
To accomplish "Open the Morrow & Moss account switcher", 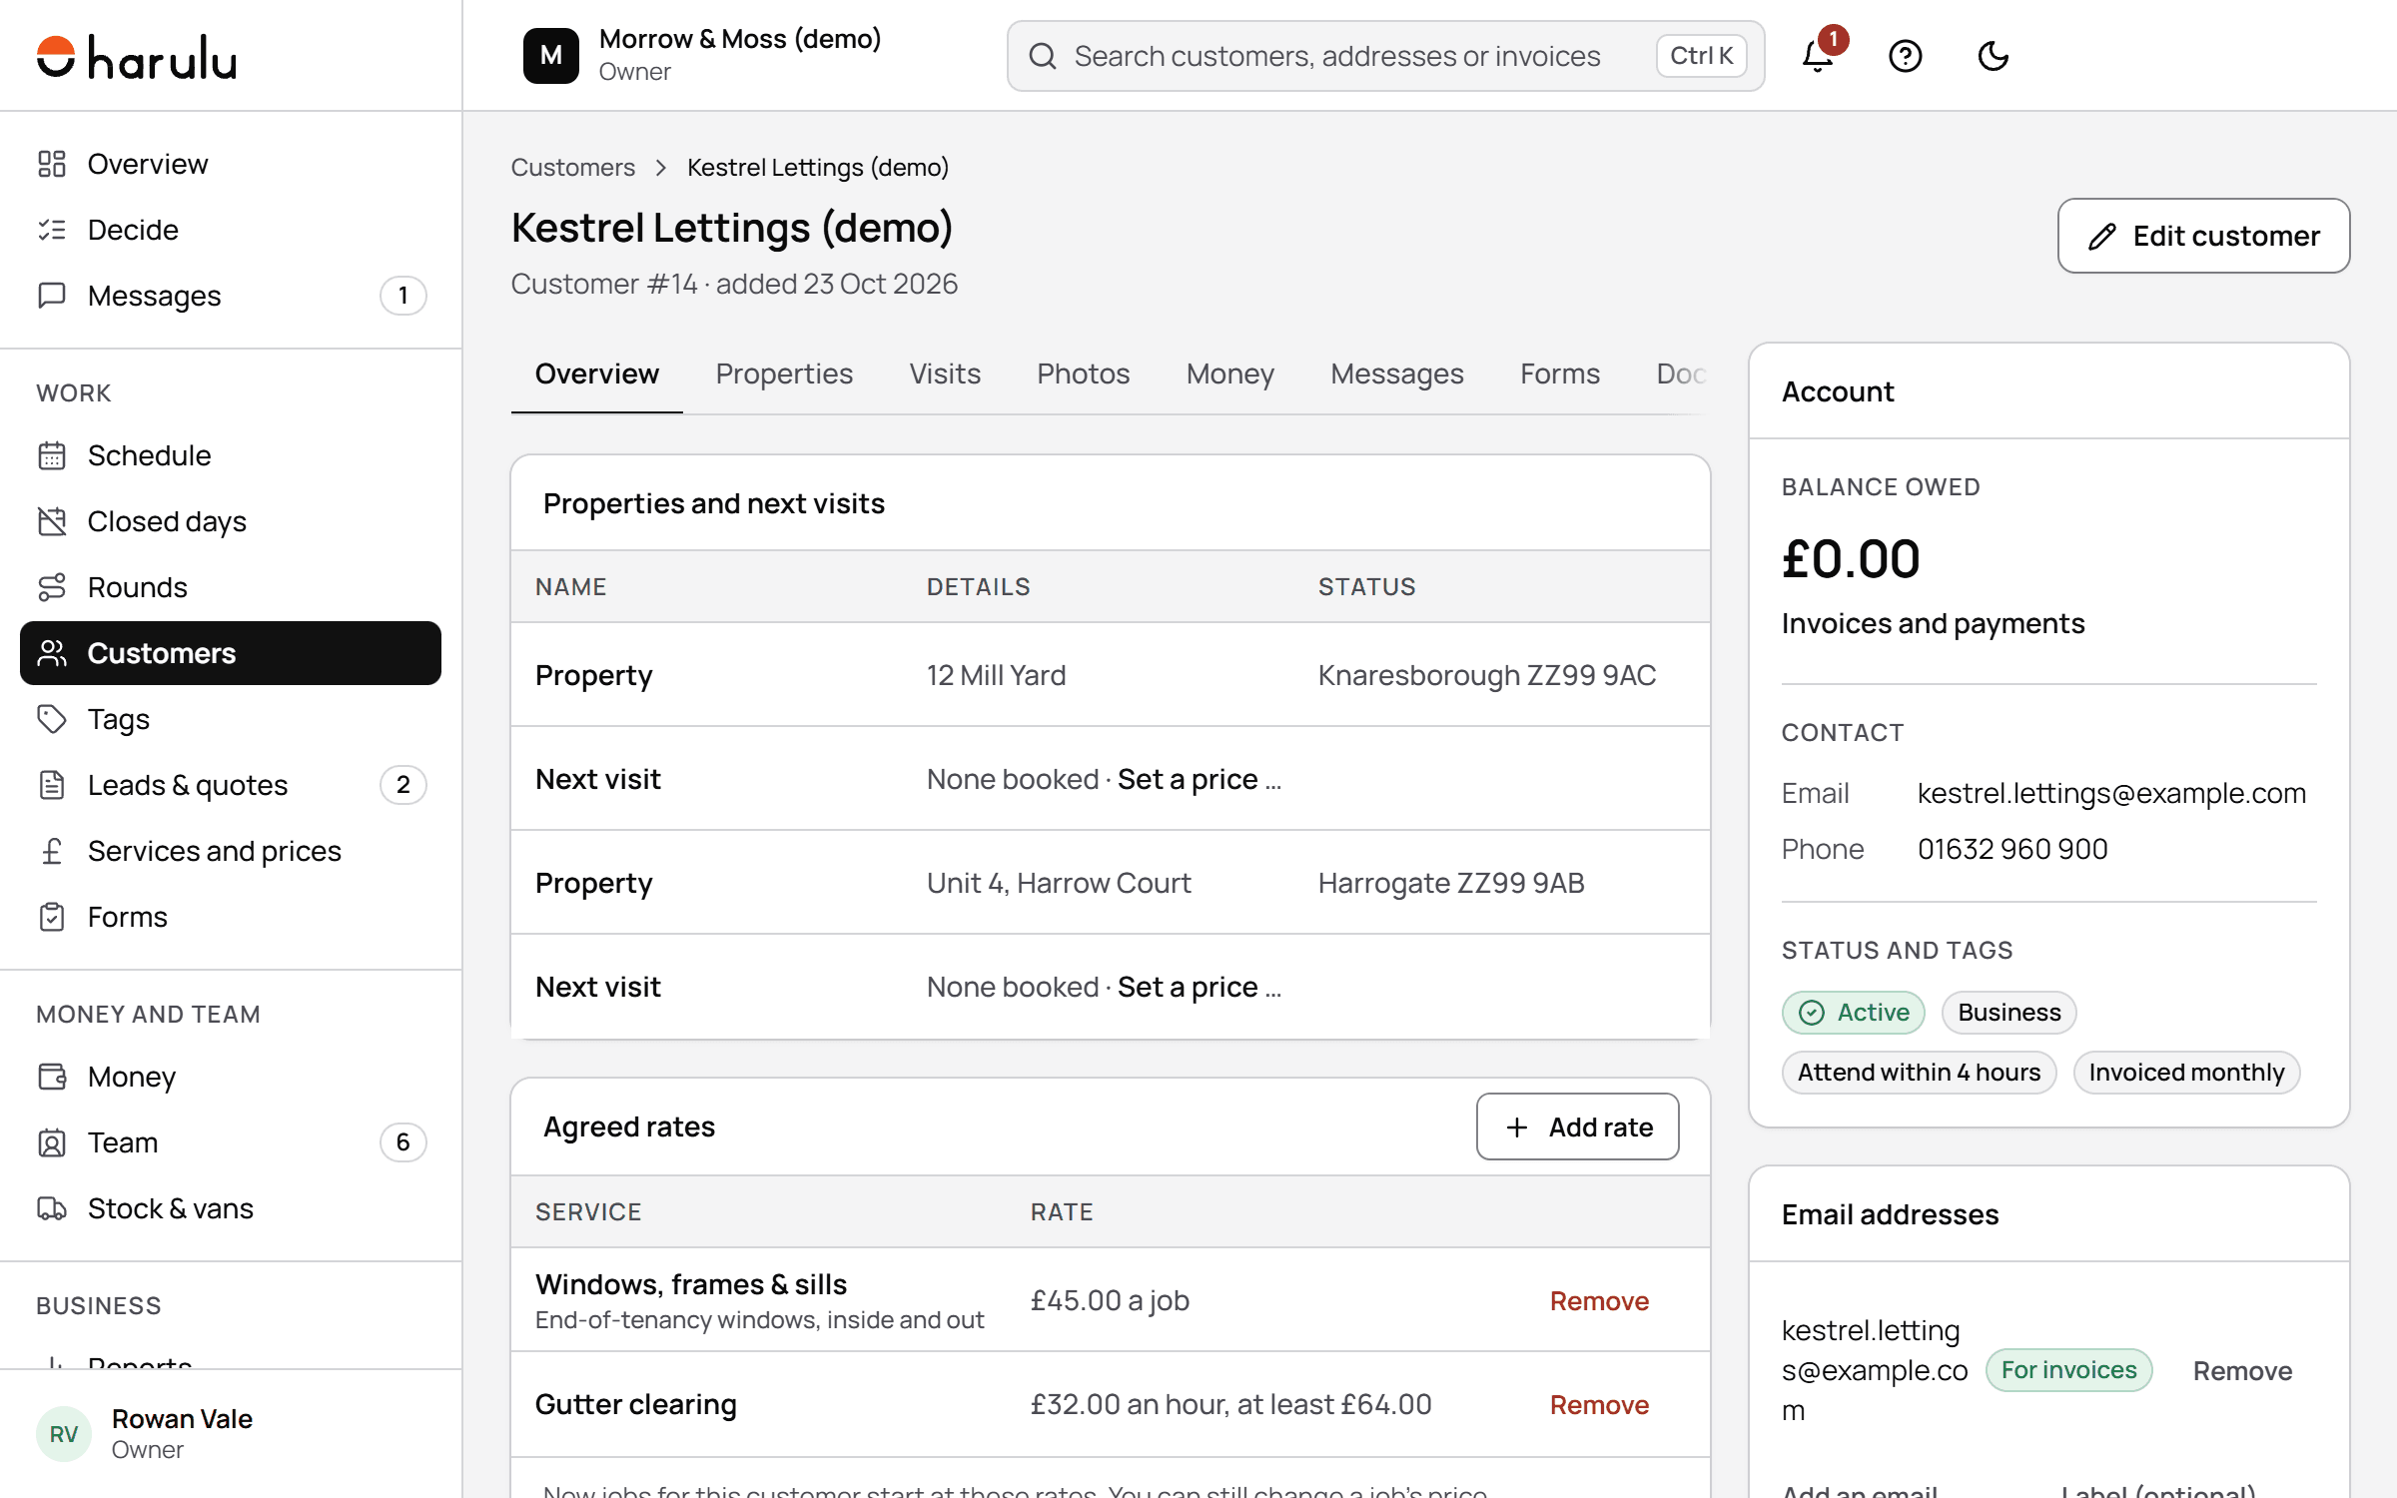I will point(703,56).
